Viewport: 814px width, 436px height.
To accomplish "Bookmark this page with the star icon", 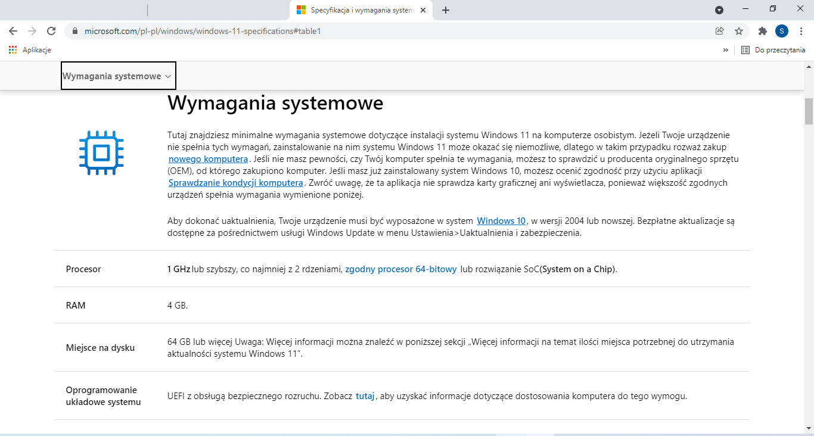I will point(739,31).
